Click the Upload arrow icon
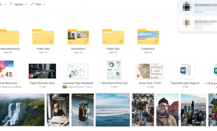The height and width of the screenshot is (131, 217). click(11, 4)
